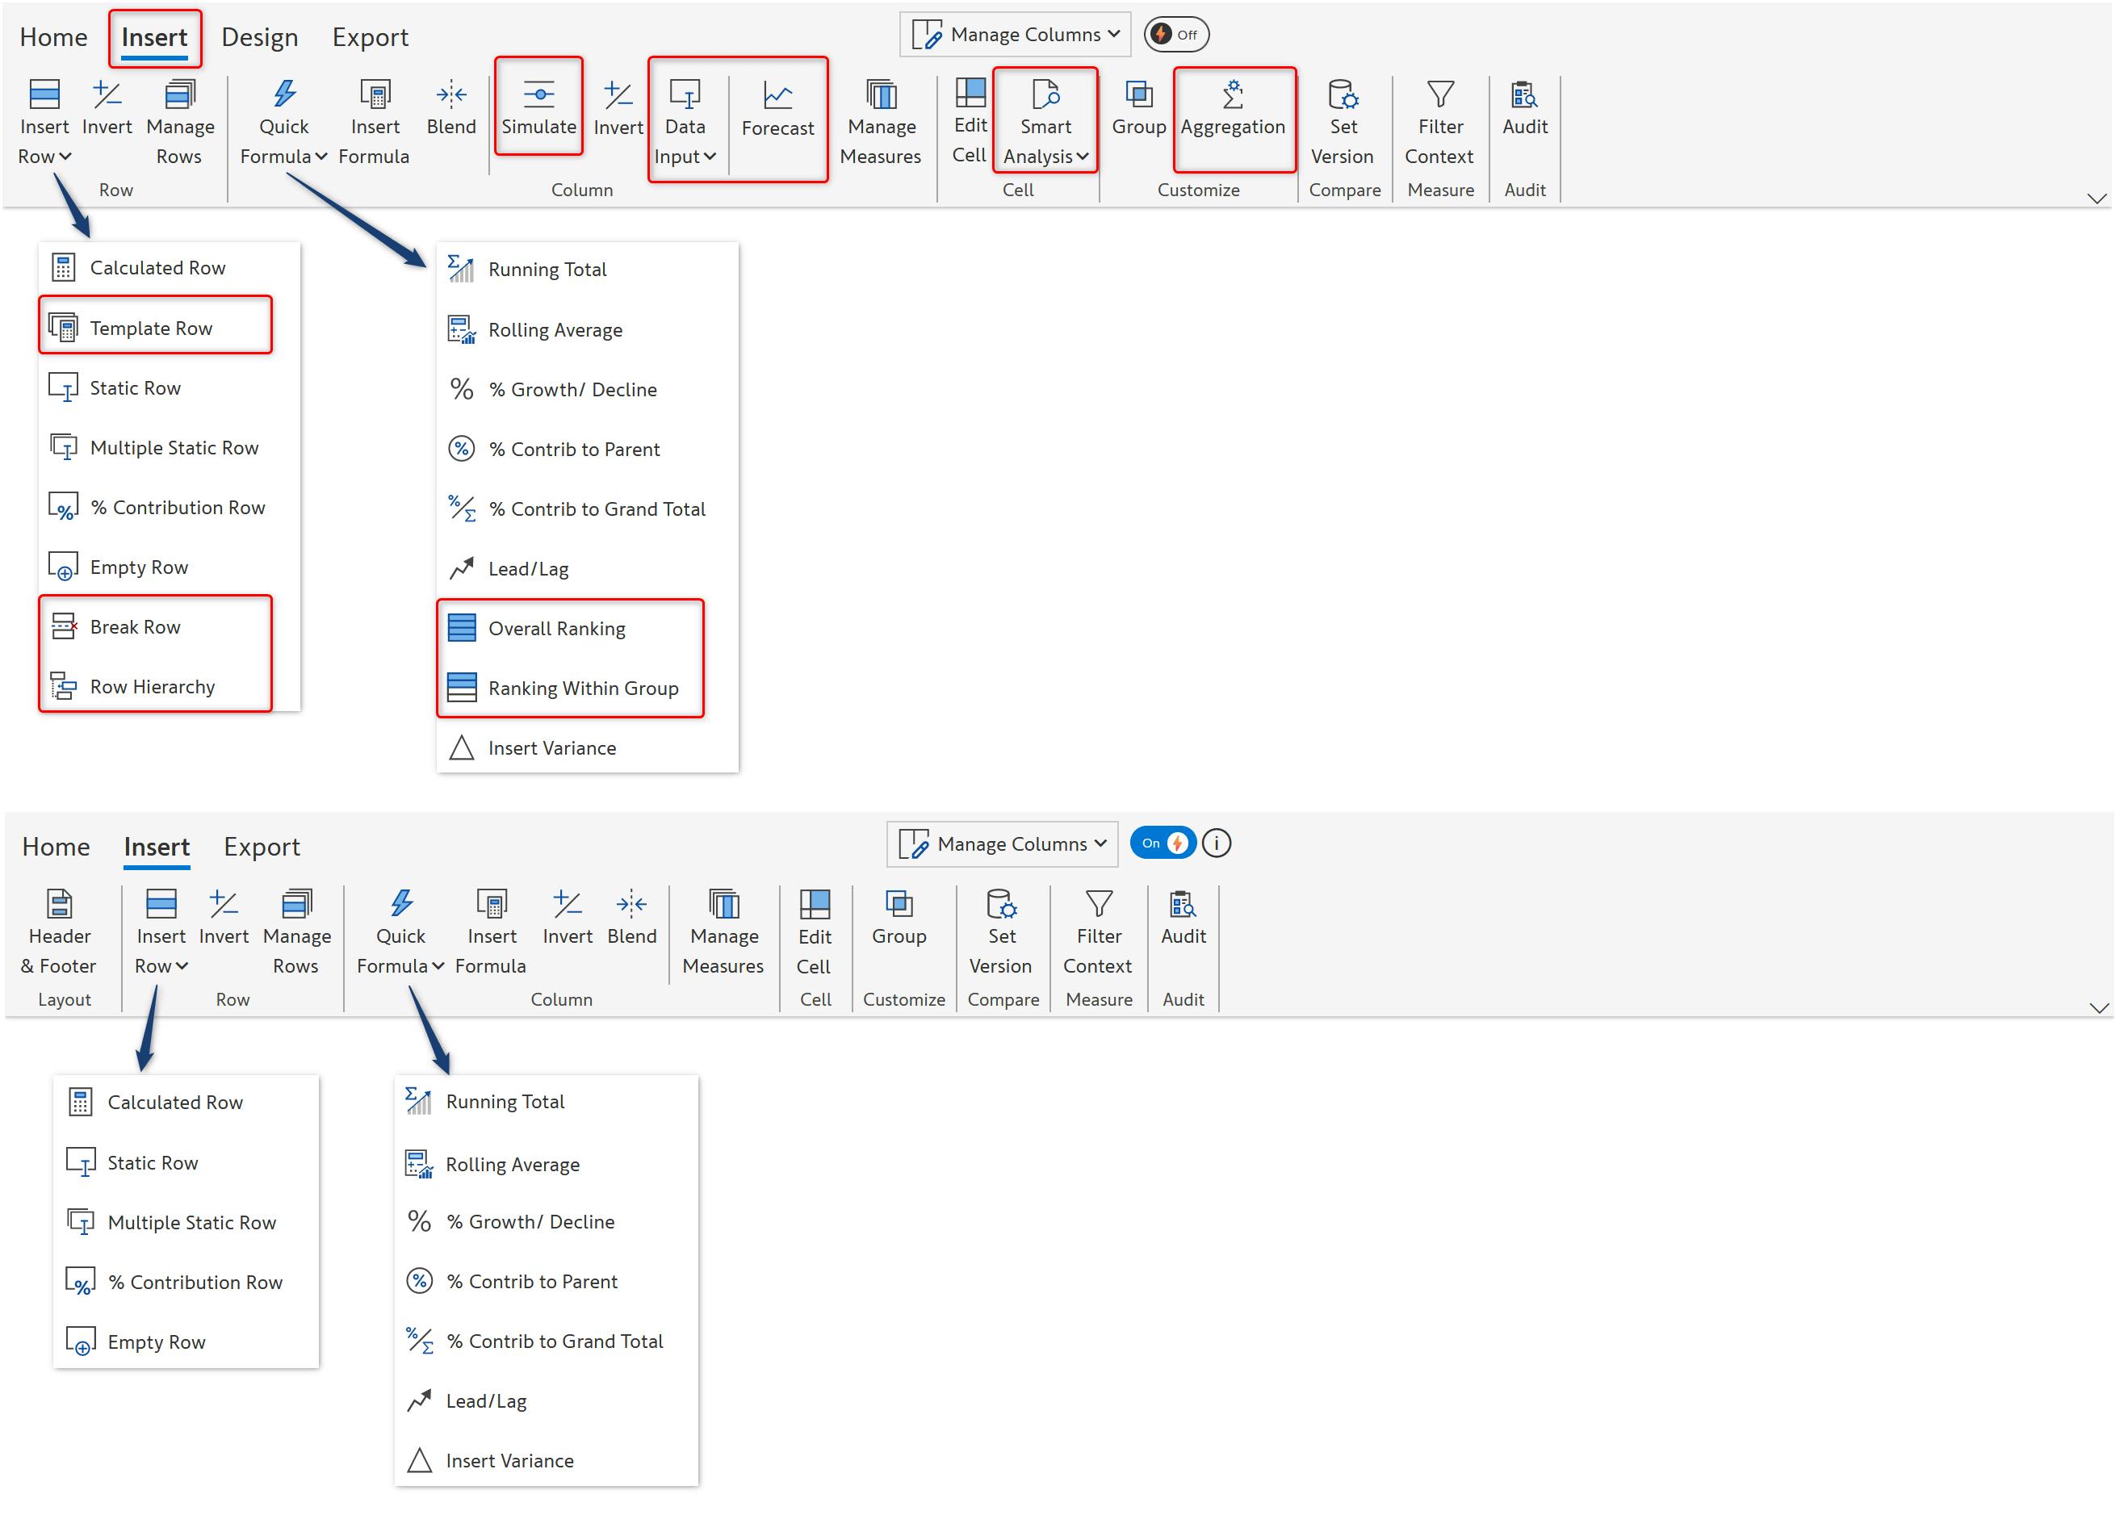Select Template Row from the menu
The width and height of the screenshot is (2124, 1532).
(151, 329)
